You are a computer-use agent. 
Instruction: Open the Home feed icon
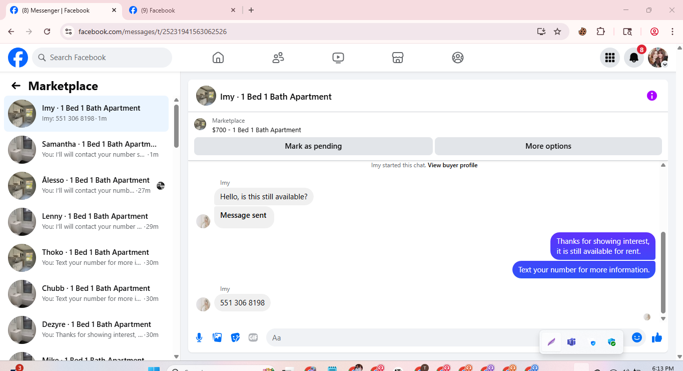click(218, 58)
